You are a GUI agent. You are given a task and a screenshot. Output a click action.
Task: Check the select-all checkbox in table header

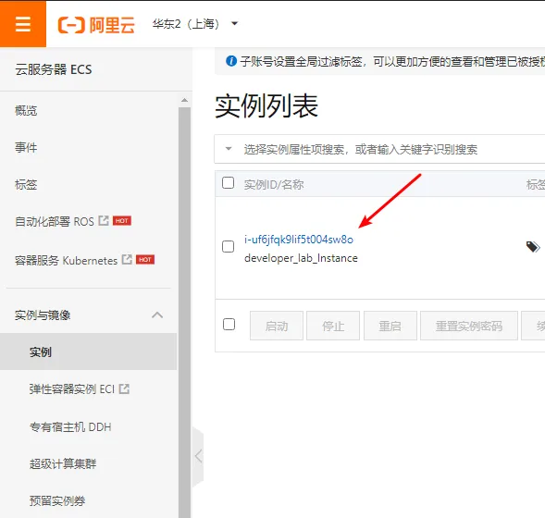(x=228, y=183)
